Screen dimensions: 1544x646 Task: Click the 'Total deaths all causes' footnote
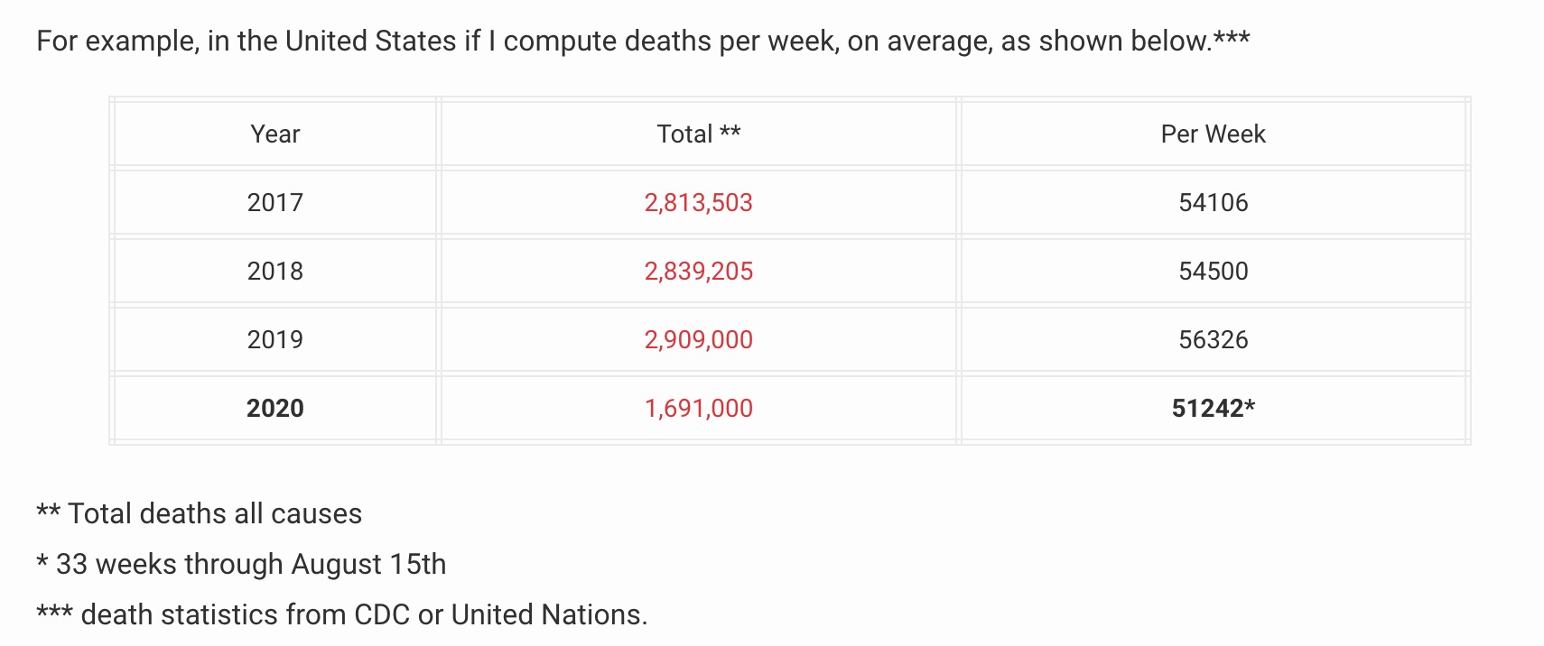[x=215, y=513]
